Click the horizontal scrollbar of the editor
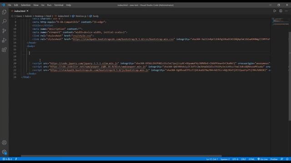The height and width of the screenshot is (163, 291). [121, 156]
